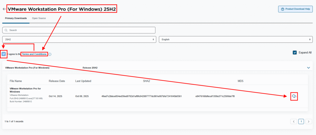316x135 pixels.
Task: Collapse the VMware Workstation Pro release section
Action: [x=308, y=67]
